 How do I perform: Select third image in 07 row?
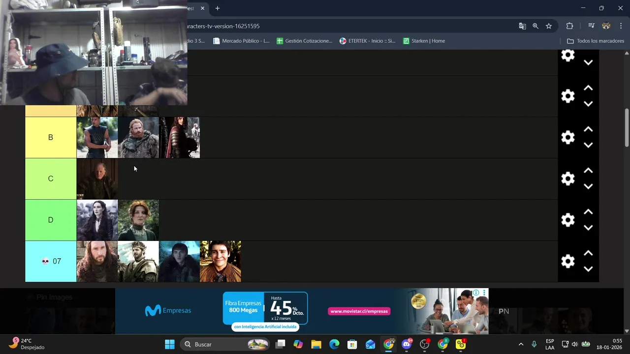[179, 261]
